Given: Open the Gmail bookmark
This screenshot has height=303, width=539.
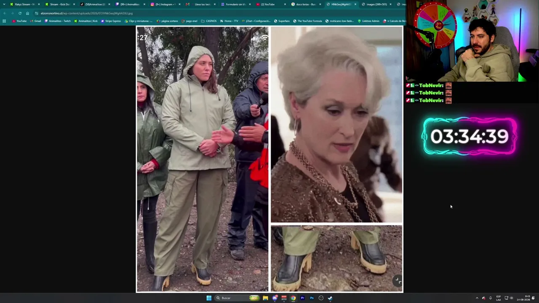Looking at the screenshot, I should pos(35,21).
